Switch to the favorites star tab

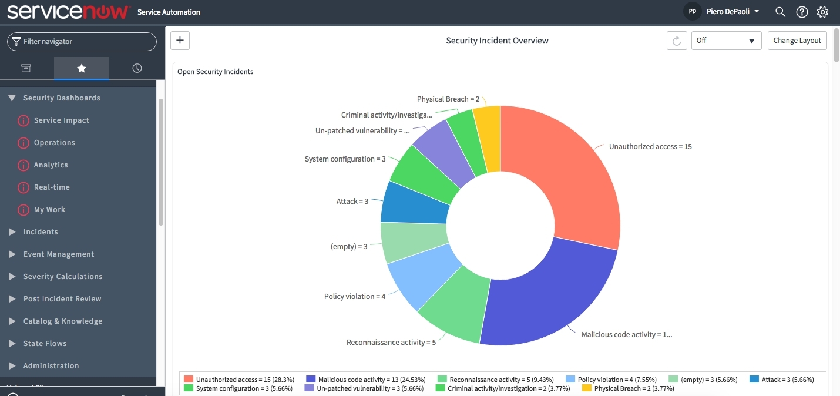82,68
